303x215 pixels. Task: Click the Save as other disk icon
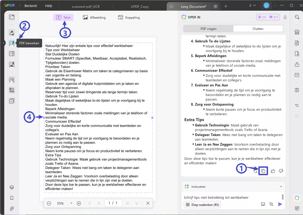[297, 90]
